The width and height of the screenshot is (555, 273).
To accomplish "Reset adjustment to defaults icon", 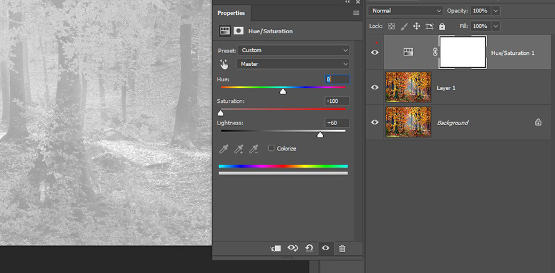I will 310,248.
